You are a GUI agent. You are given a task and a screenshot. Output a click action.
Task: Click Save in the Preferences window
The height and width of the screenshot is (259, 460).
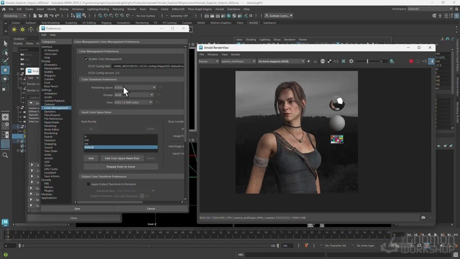77,208
